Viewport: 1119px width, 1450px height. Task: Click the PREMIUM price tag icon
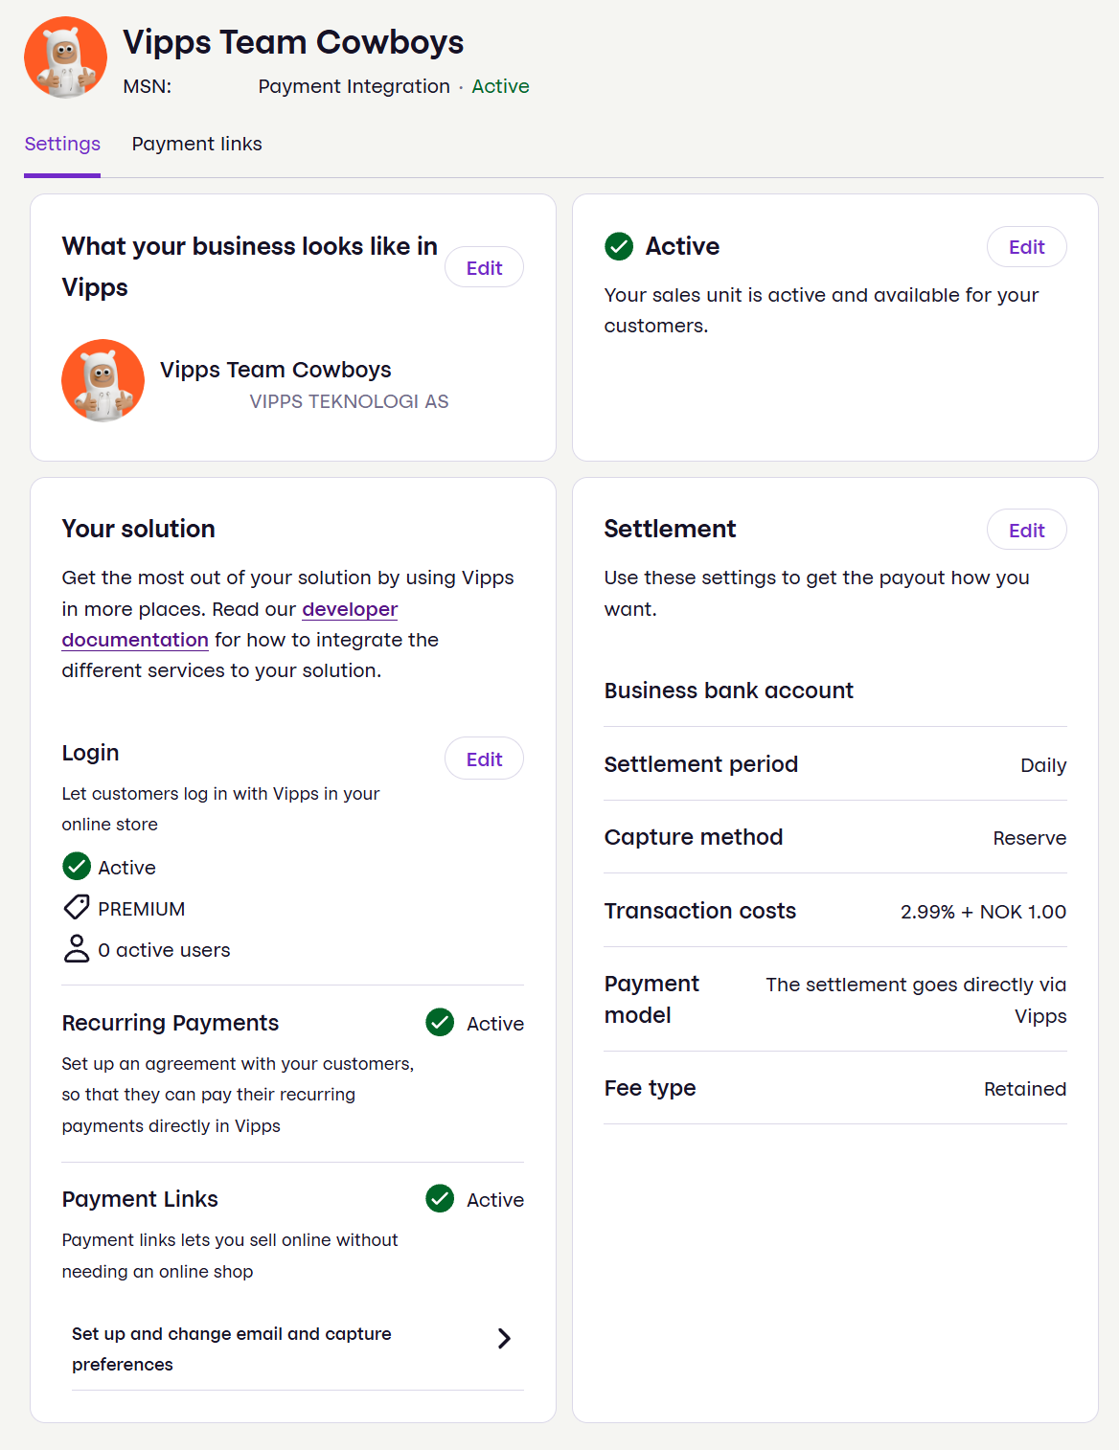click(77, 908)
